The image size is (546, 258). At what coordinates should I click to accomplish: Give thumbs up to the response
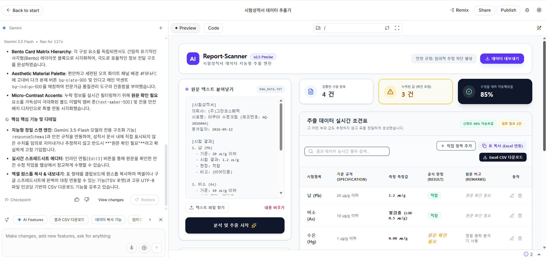(x=77, y=200)
